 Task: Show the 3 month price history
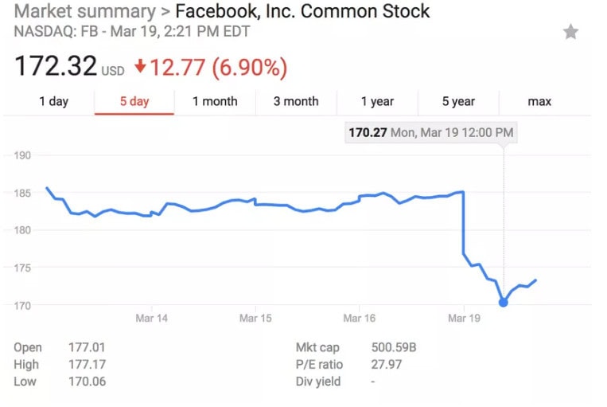click(x=296, y=101)
